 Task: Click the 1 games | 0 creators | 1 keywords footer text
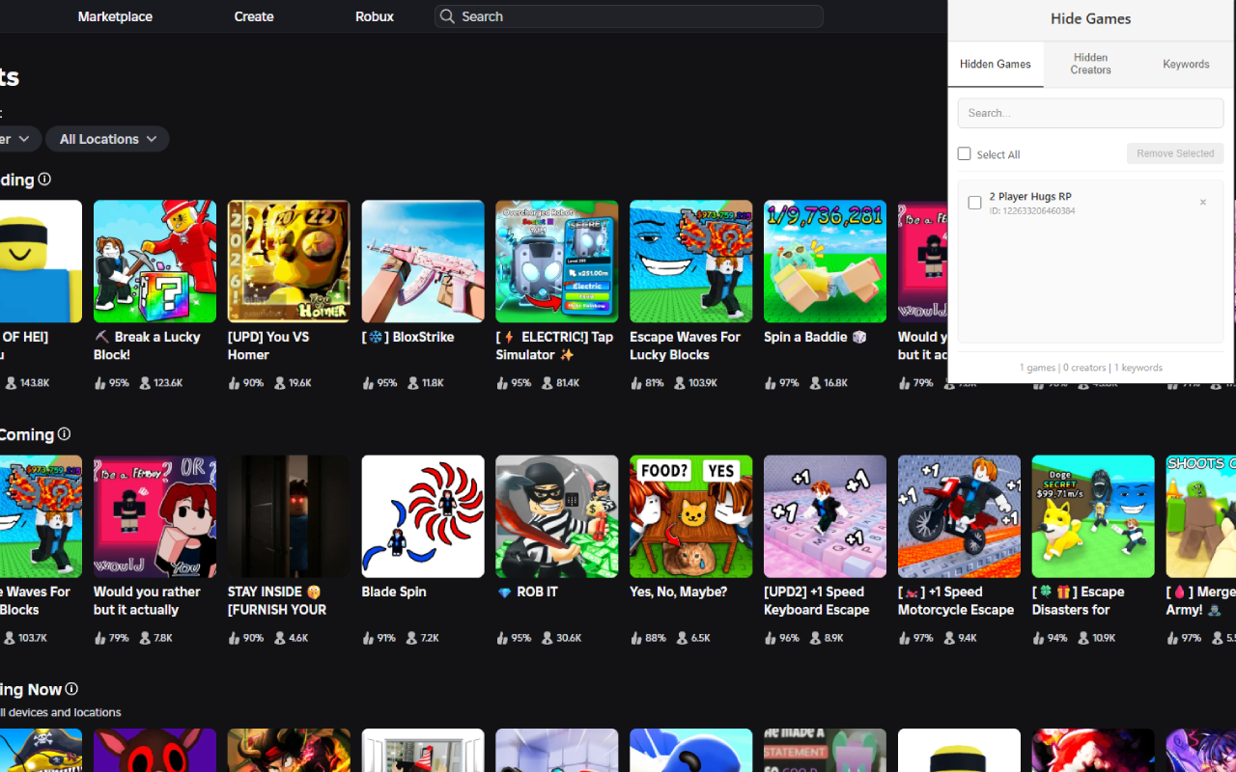coord(1091,368)
